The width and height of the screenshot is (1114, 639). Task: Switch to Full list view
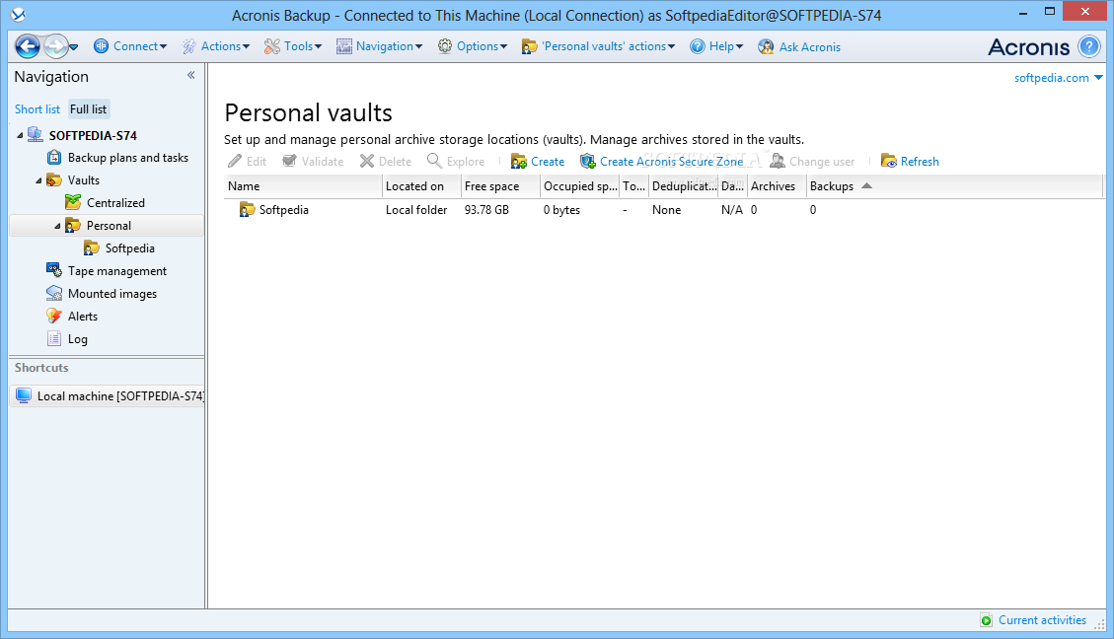click(88, 109)
